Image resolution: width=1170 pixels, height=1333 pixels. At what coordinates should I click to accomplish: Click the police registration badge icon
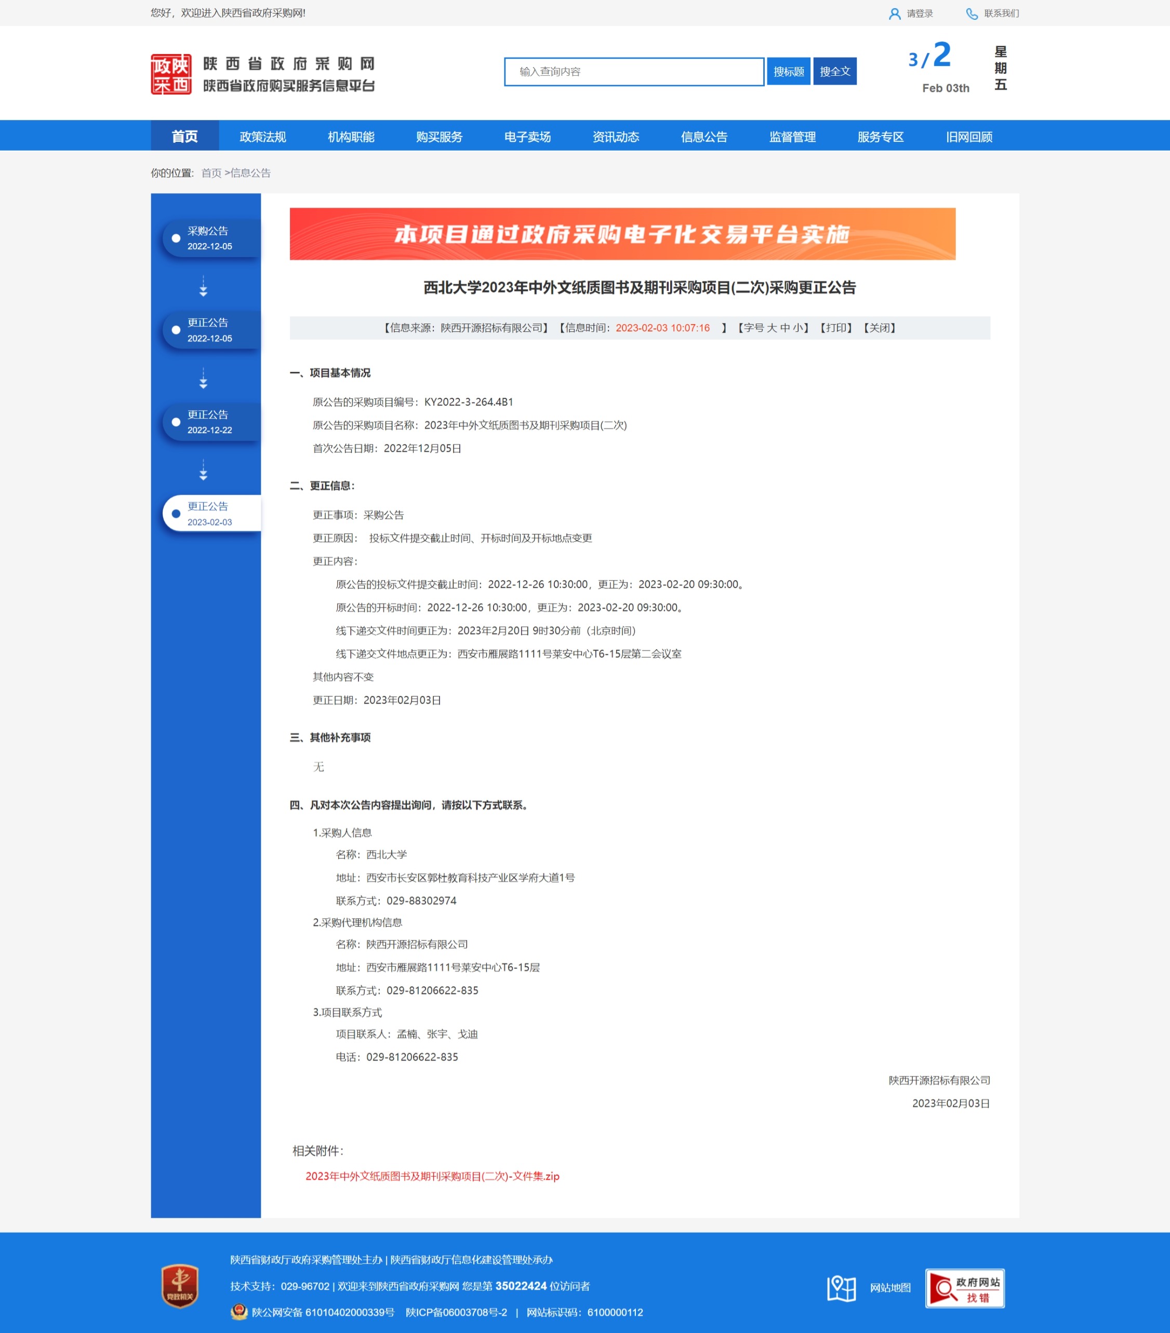(x=240, y=1312)
